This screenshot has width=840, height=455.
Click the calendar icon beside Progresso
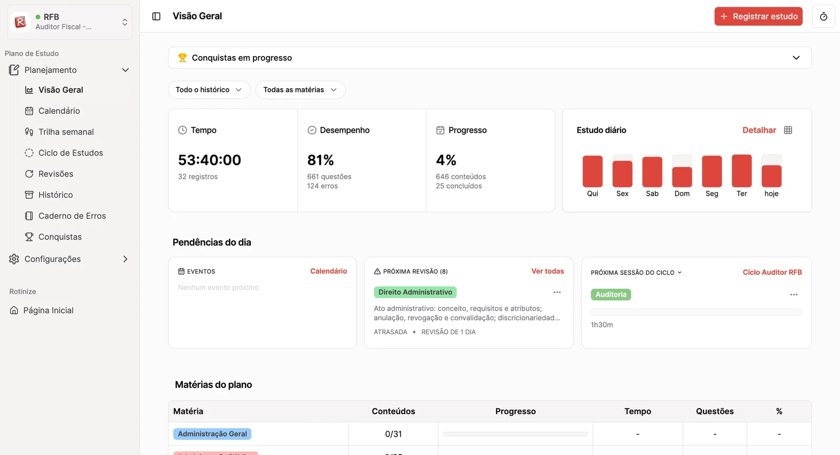click(x=440, y=130)
